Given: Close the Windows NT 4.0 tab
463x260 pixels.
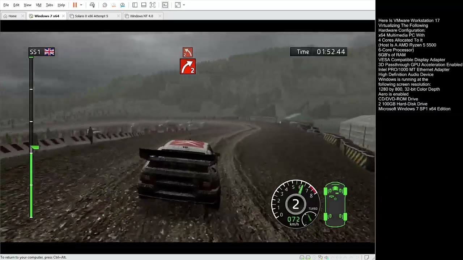Looking at the screenshot, I should click(x=160, y=16).
